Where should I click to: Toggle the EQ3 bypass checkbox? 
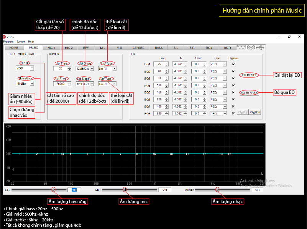(x=233, y=78)
